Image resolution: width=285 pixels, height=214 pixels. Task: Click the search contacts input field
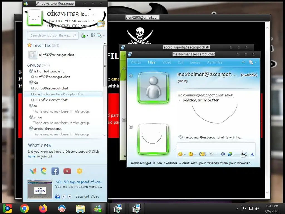[53, 35]
